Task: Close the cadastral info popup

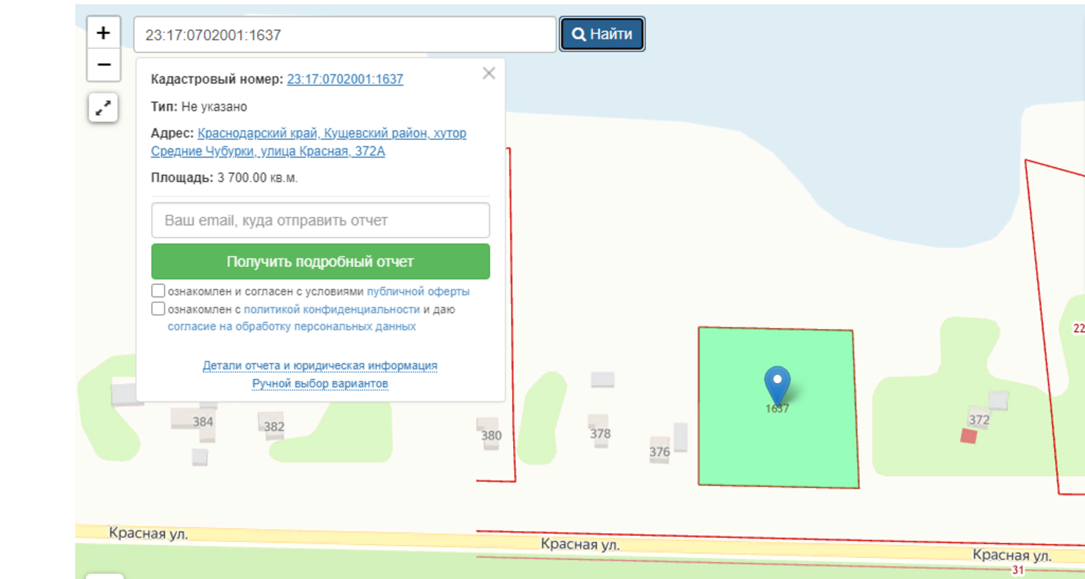Action: (488, 73)
